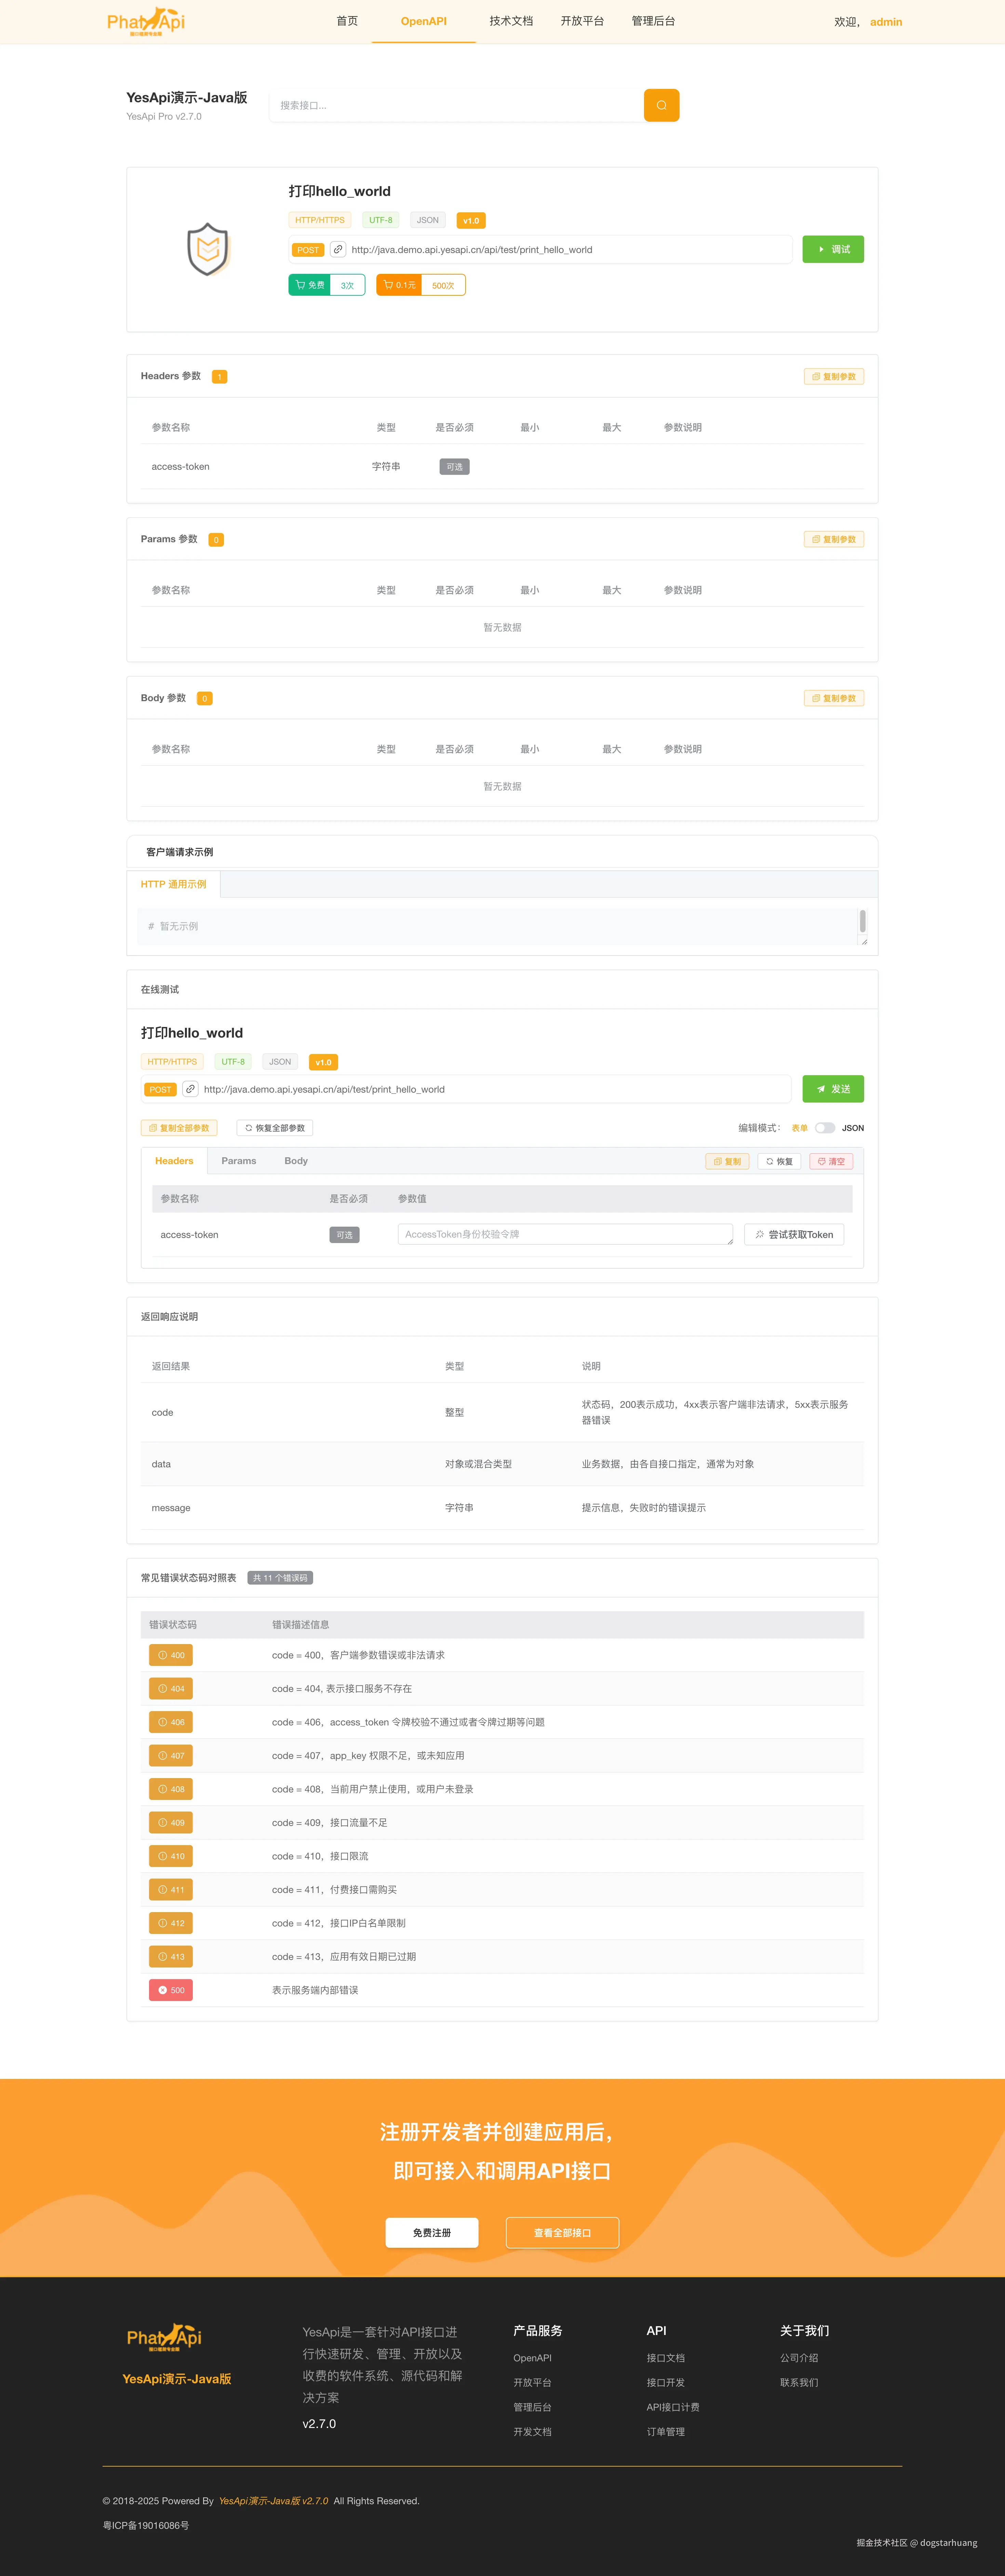Click the shield logo of the hello_world API

tap(208, 249)
